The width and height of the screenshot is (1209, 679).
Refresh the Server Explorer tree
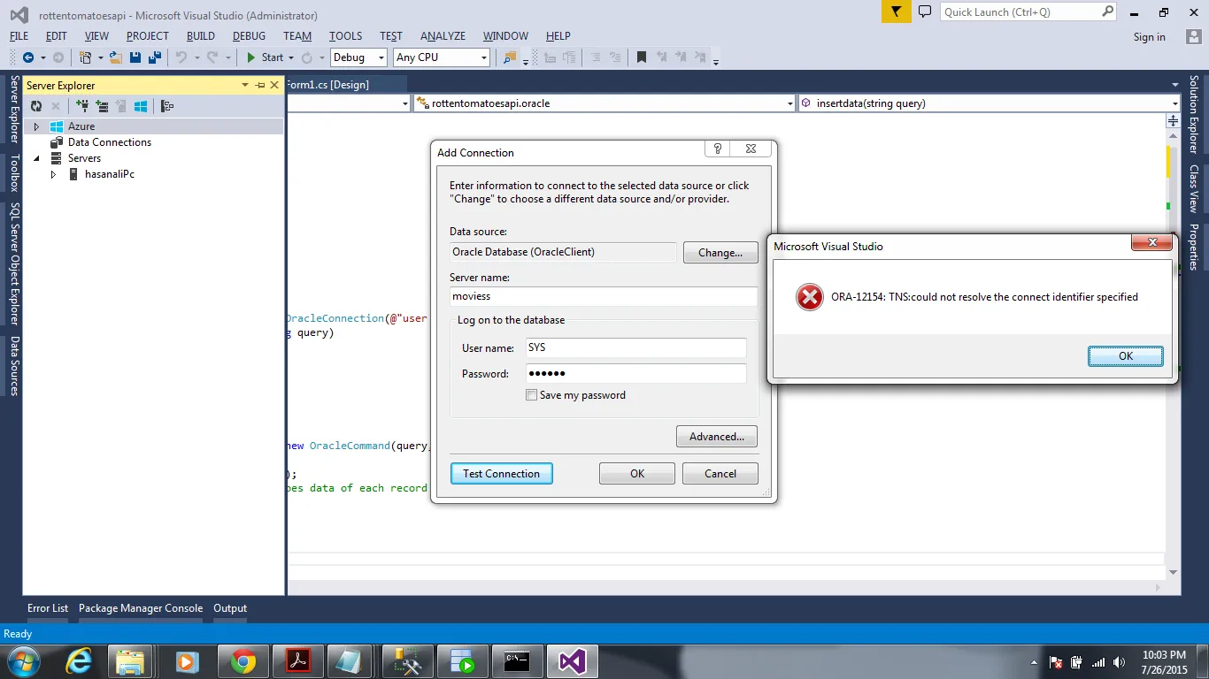(36, 106)
